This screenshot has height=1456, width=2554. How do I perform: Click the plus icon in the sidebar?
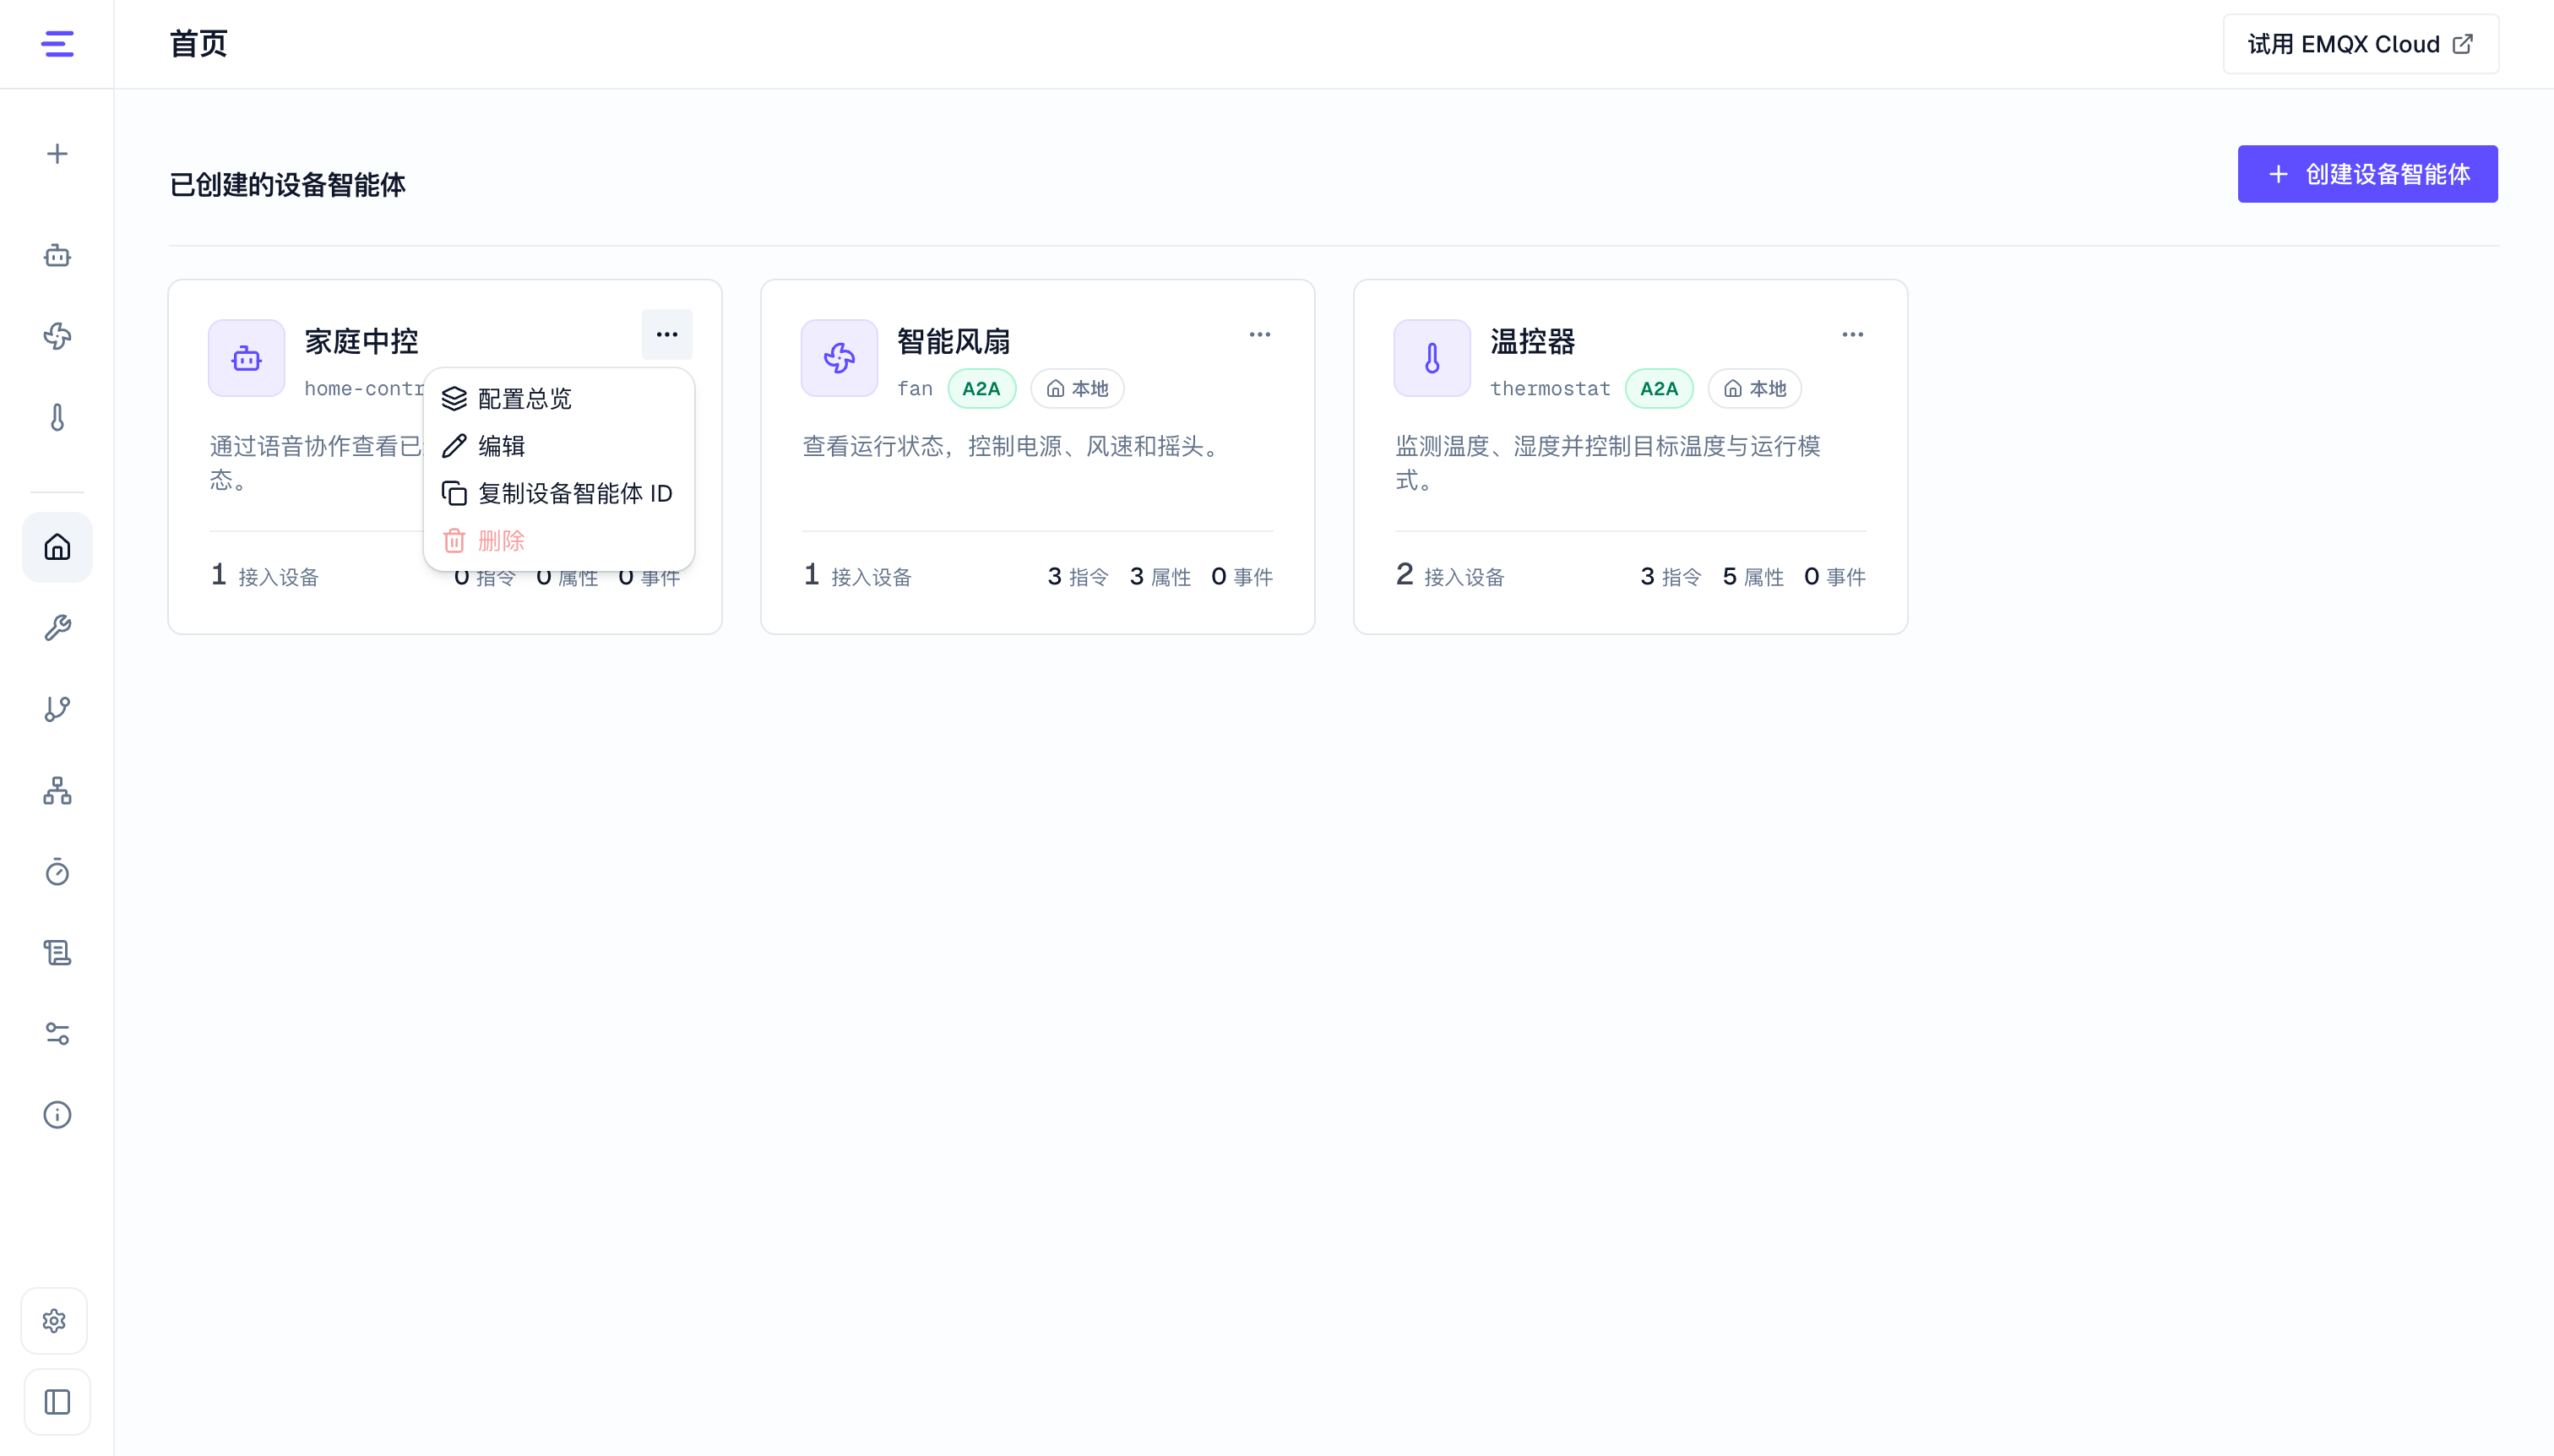tap(57, 154)
